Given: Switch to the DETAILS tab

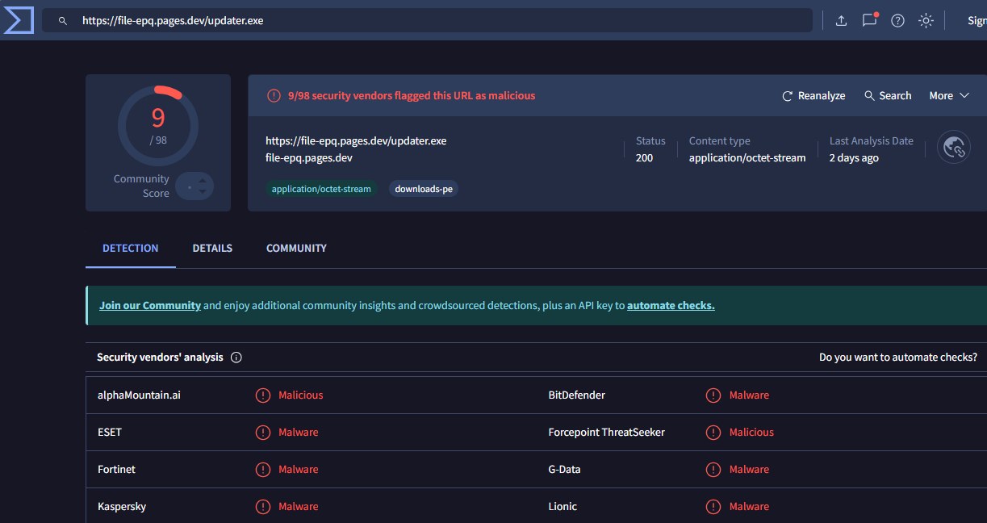Looking at the screenshot, I should coord(212,249).
